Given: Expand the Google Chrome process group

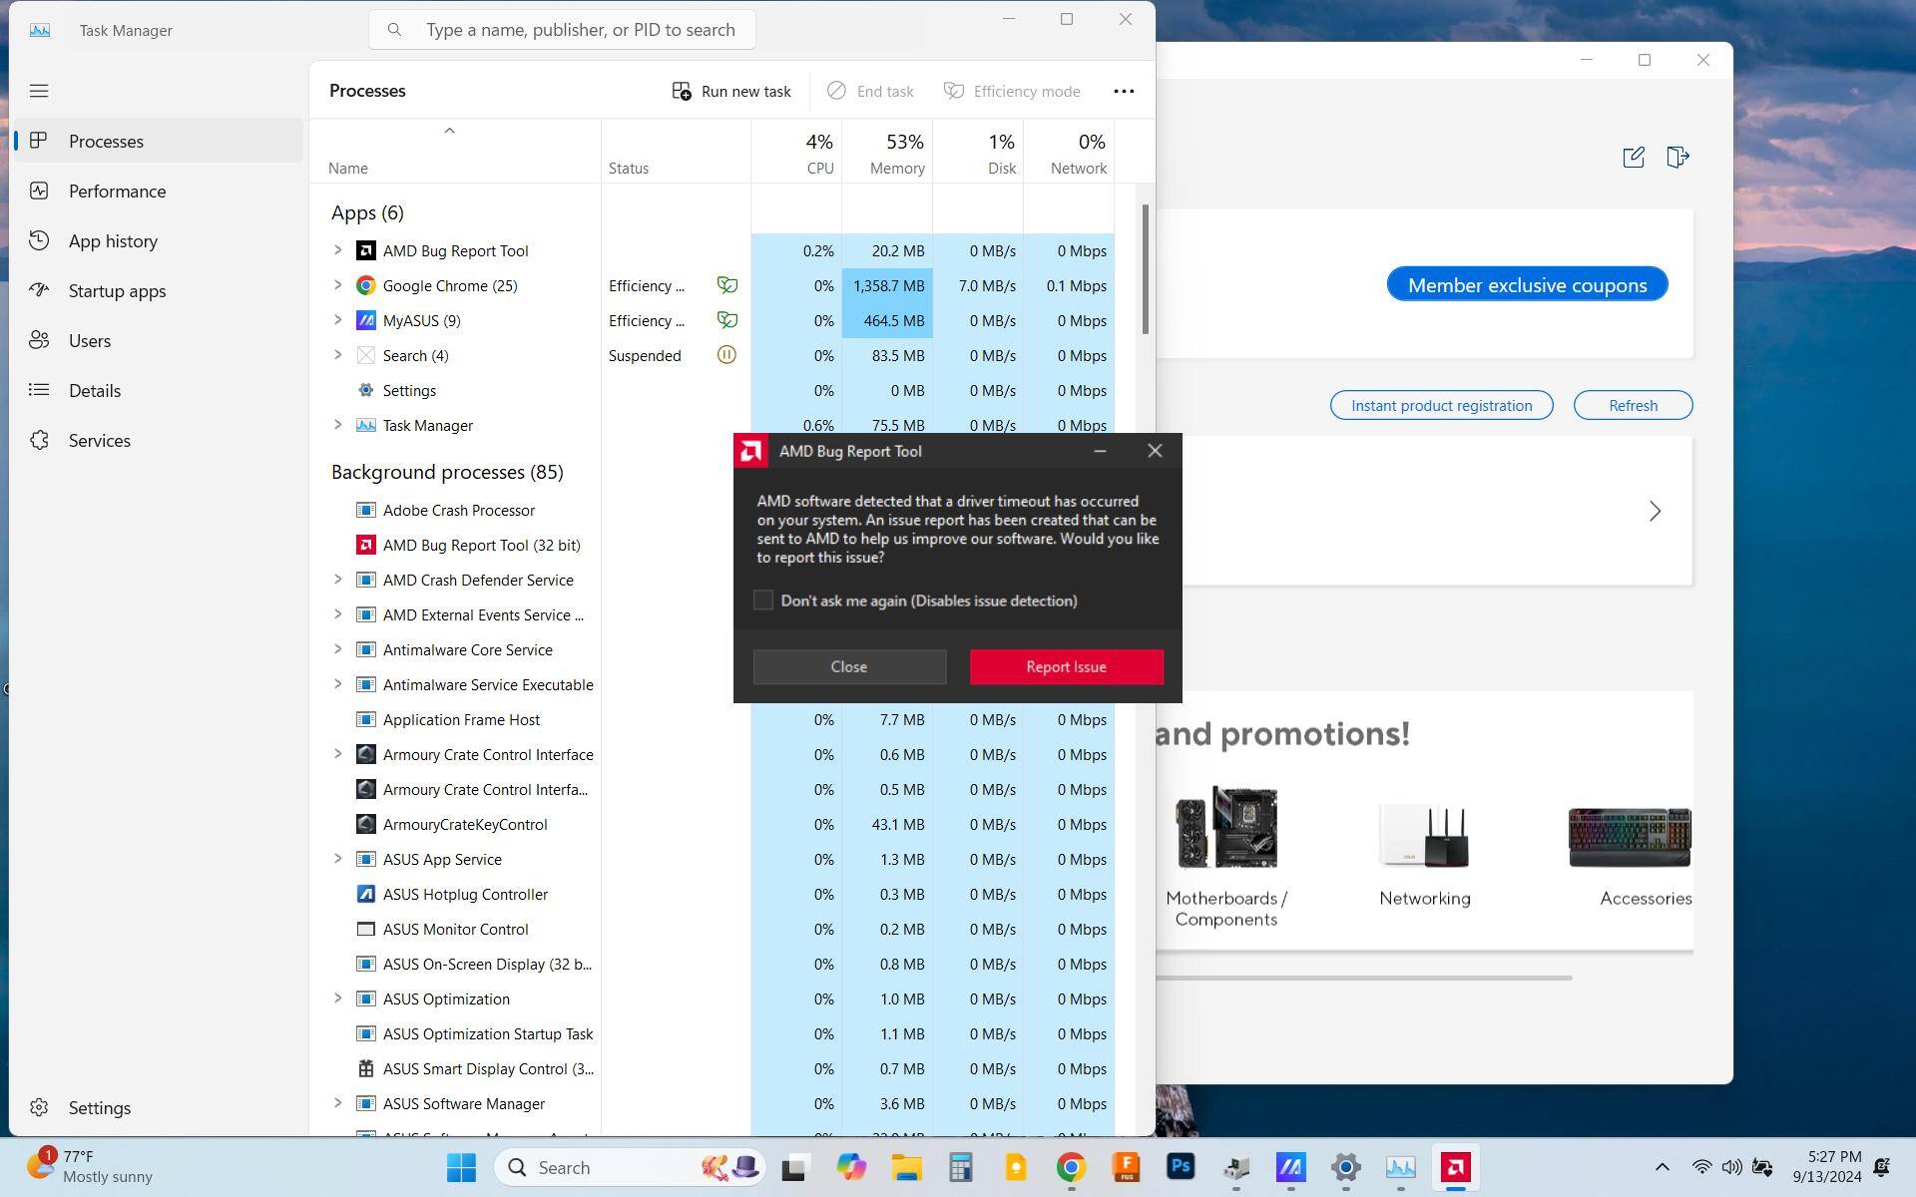Looking at the screenshot, I should pyautogui.click(x=337, y=285).
